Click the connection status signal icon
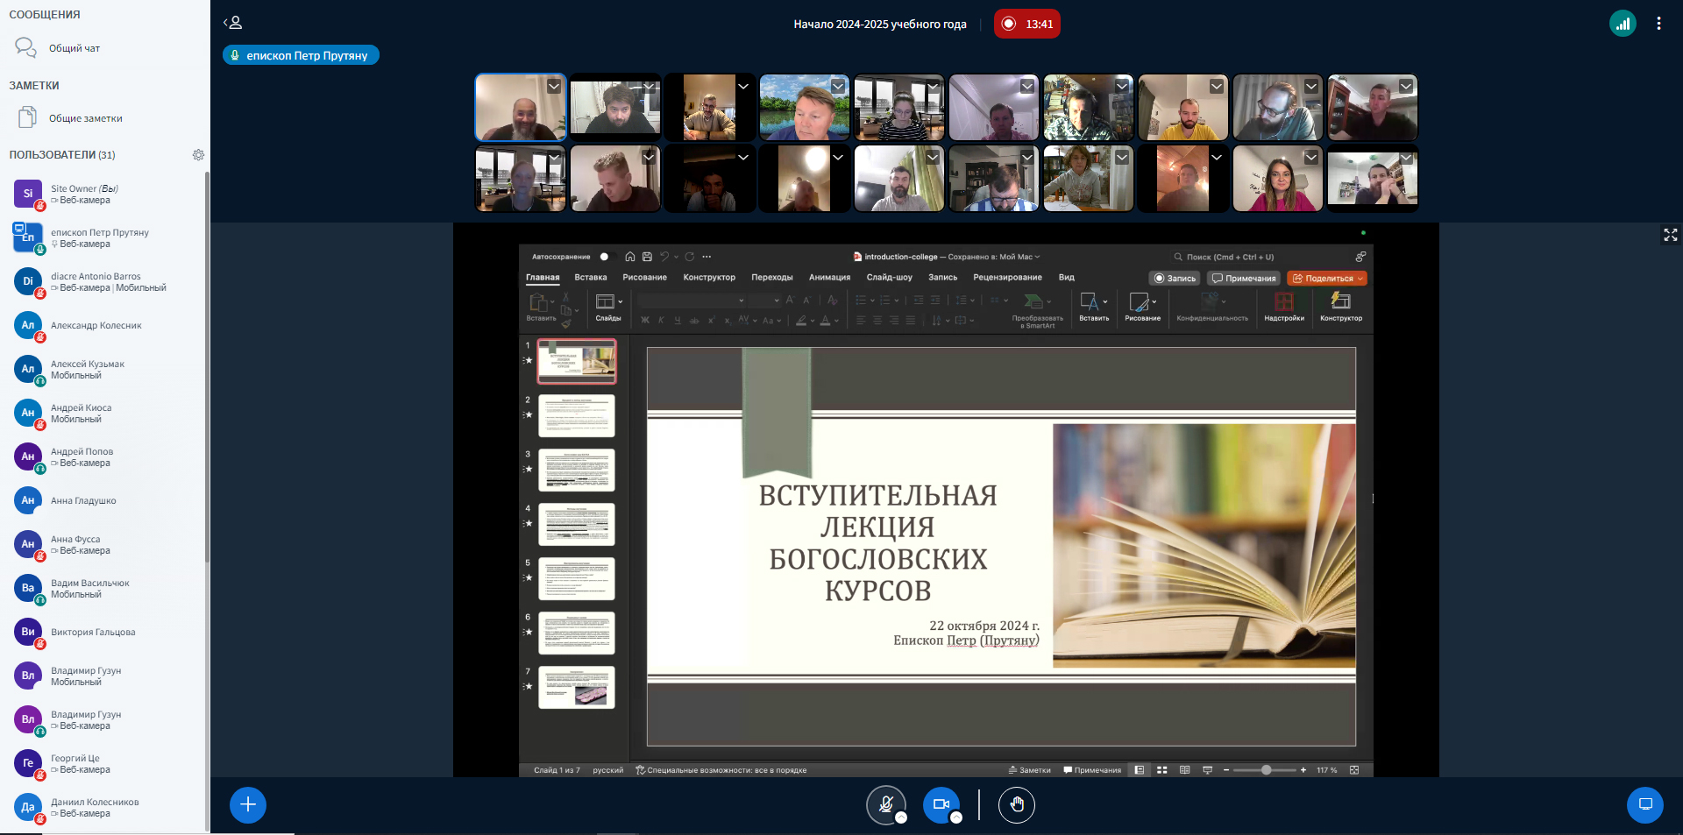The height and width of the screenshot is (835, 1683). pyautogui.click(x=1623, y=24)
